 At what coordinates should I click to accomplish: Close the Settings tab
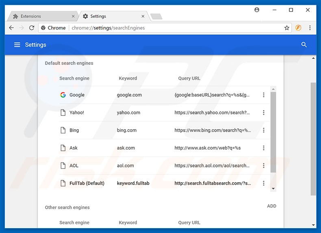[143, 16]
